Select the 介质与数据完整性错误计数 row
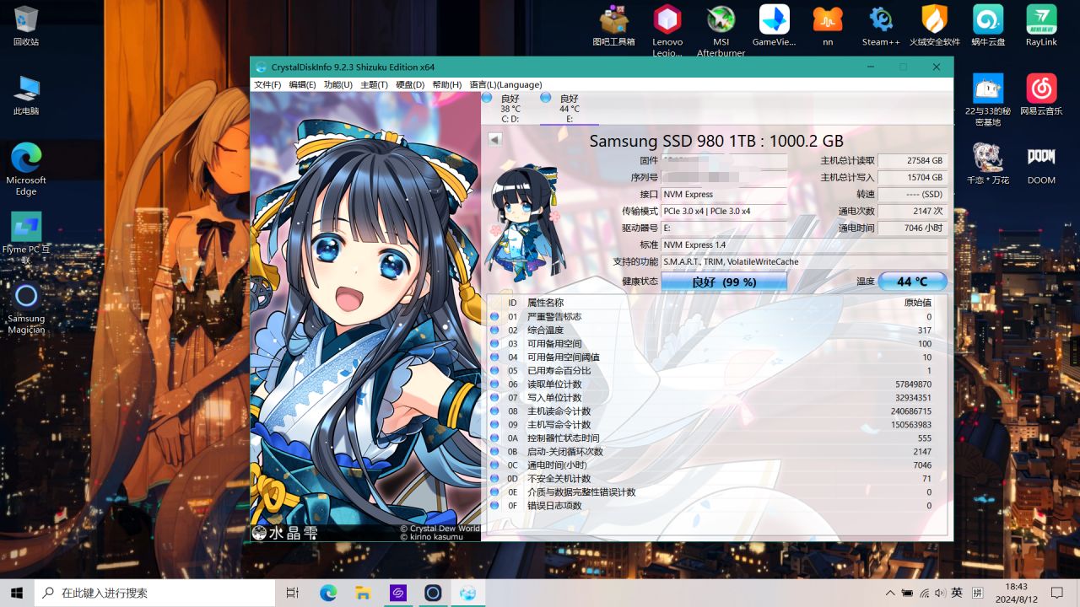The image size is (1080, 607). tap(717, 492)
